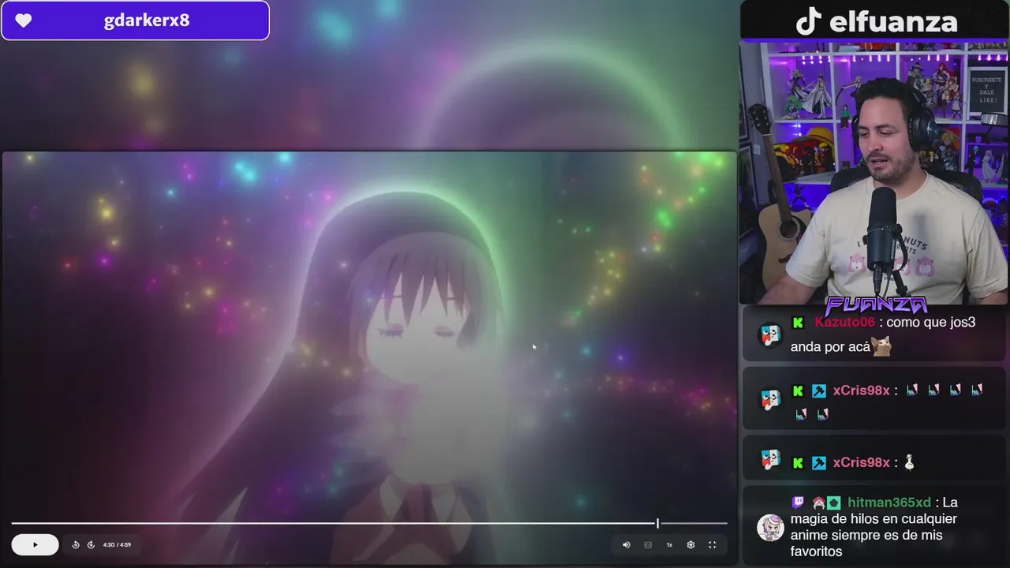Click the moderator badge on first xCris98x message
Viewport: 1010px width, 568px height.
(x=819, y=390)
